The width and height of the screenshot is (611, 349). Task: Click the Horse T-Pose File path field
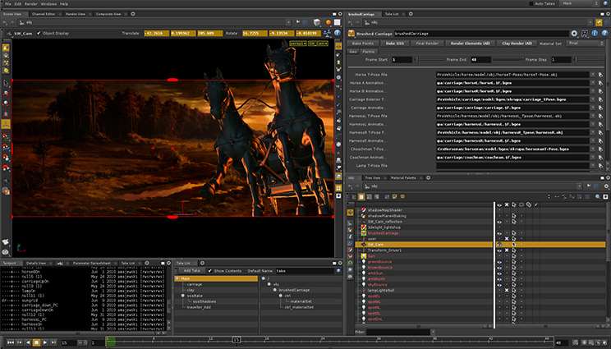pos(512,75)
